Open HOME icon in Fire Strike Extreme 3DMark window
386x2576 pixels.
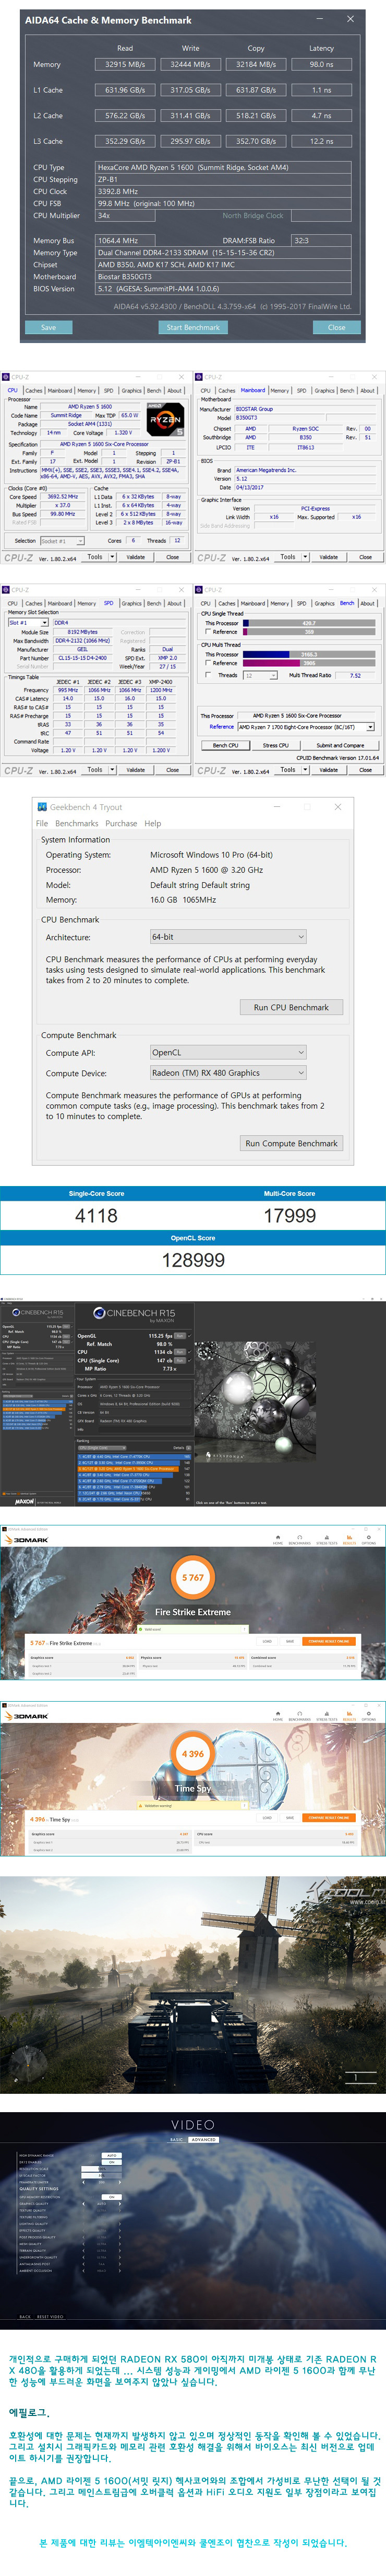click(278, 1540)
